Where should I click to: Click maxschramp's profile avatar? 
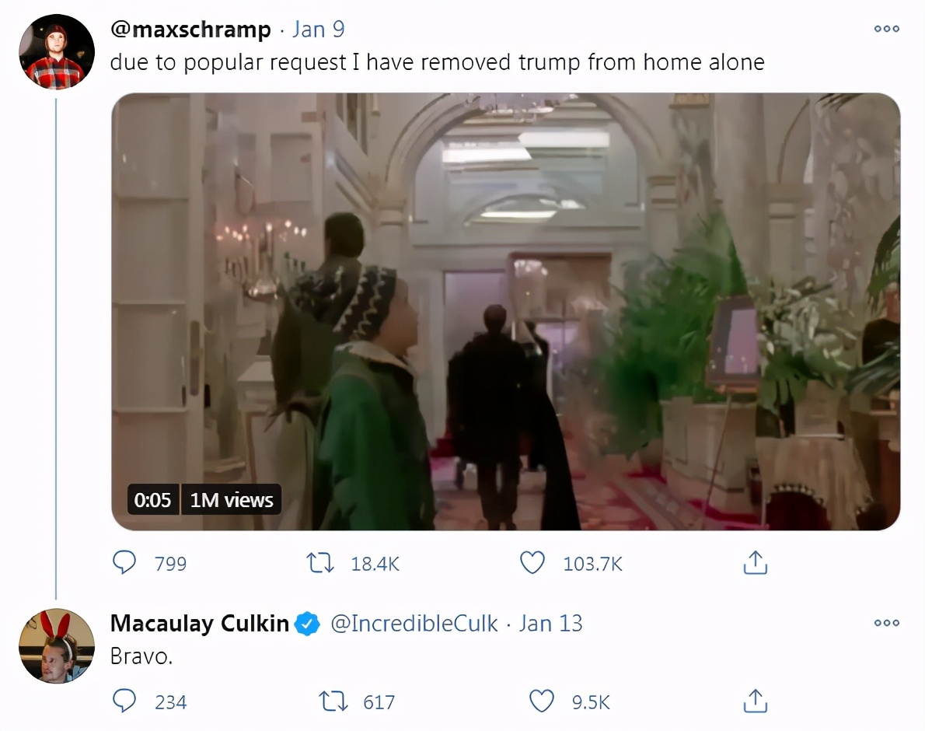coord(57,52)
